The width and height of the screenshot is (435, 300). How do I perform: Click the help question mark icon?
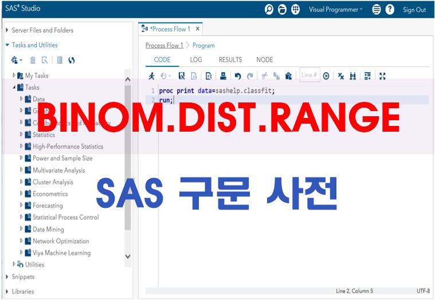(x=390, y=10)
